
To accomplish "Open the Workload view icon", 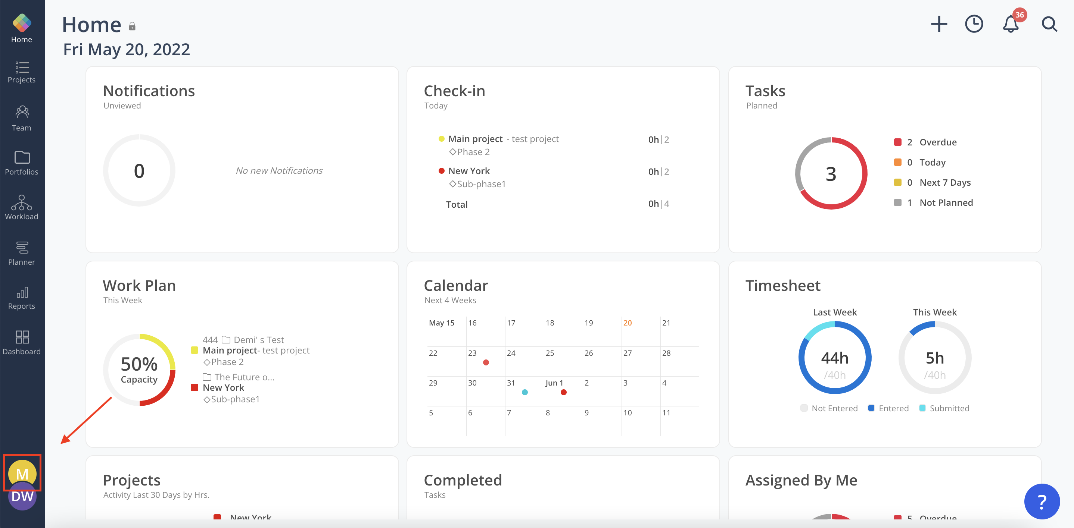I will (22, 207).
